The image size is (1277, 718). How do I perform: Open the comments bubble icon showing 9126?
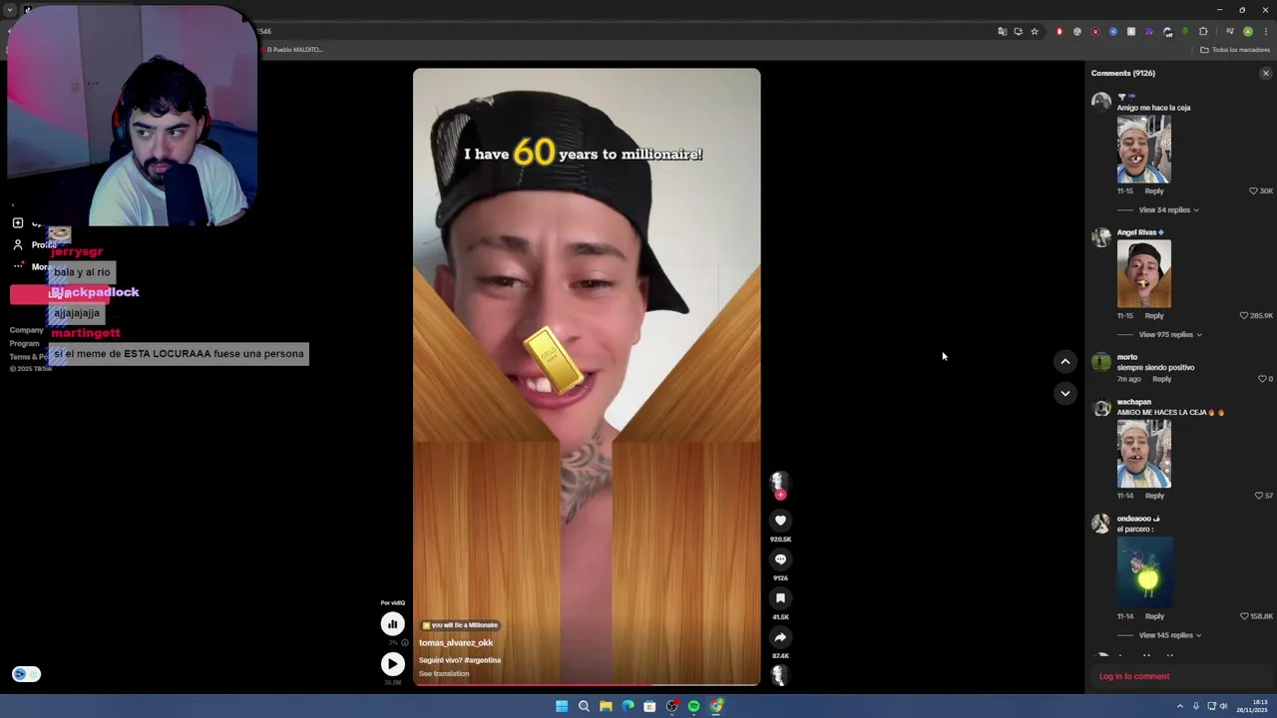(780, 558)
